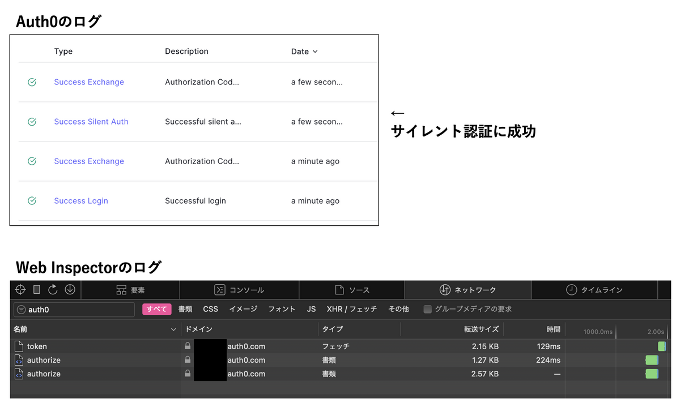Filter requests by 書類

pos(185,309)
